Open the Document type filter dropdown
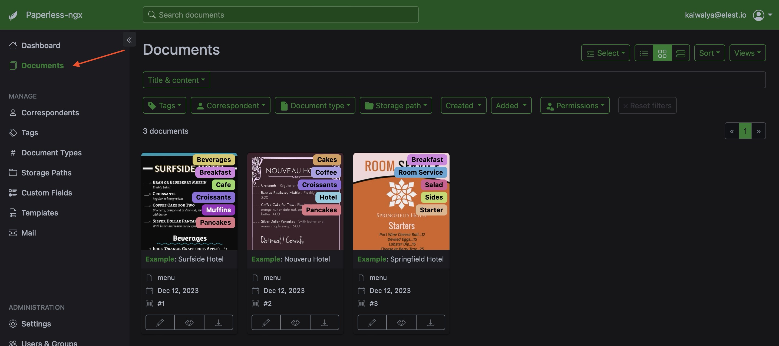Image resolution: width=779 pixels, height=346 pixels. tap(315, 106)
